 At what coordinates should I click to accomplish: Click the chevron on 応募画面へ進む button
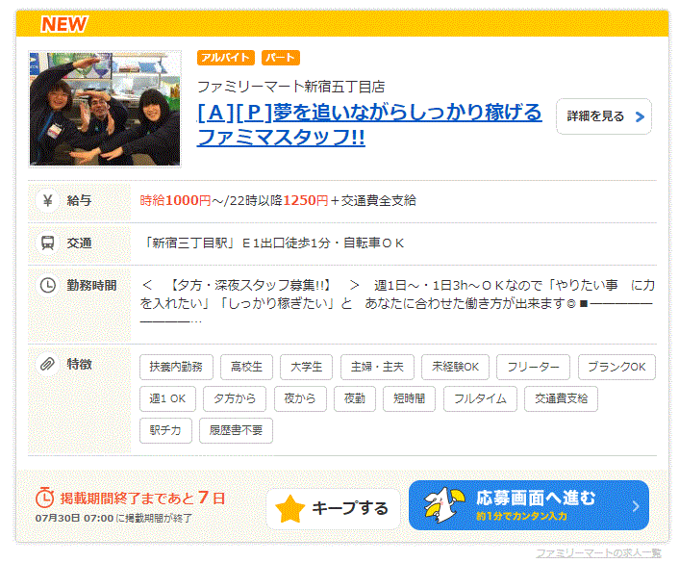pos(636,506)
